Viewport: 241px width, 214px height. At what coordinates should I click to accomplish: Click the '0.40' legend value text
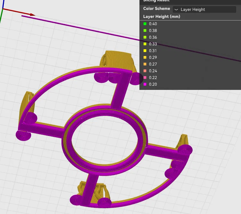tap(153, 24)
